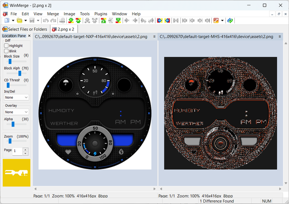Click the Copy Left and Advance icon
289x204 pixels.
point(151,20)
